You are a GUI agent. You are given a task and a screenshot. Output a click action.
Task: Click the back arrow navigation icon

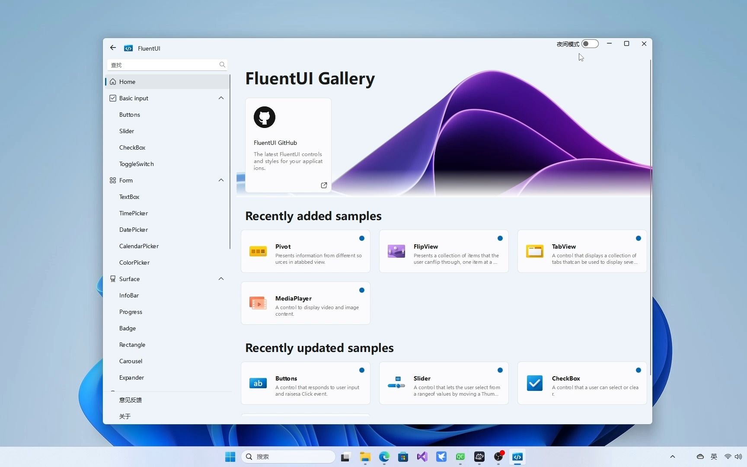113,48
